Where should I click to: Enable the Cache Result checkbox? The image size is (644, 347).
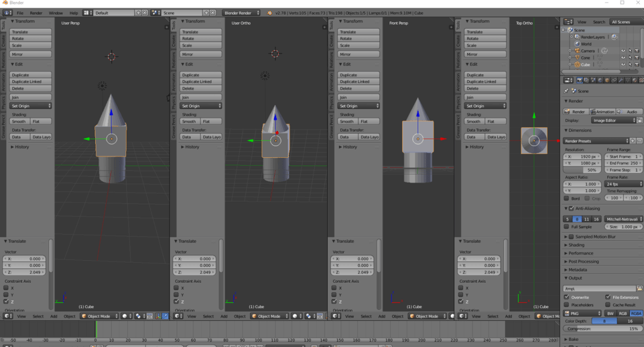point(608,305)
